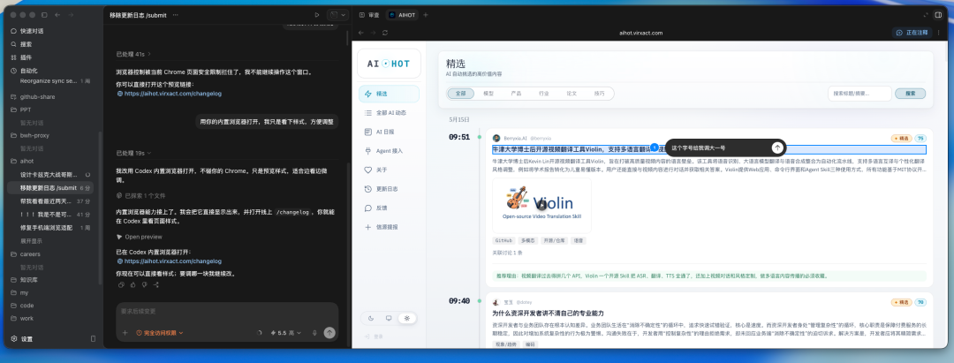Click the expand fullscreen icon in preview header

click(x=926, y=15)
